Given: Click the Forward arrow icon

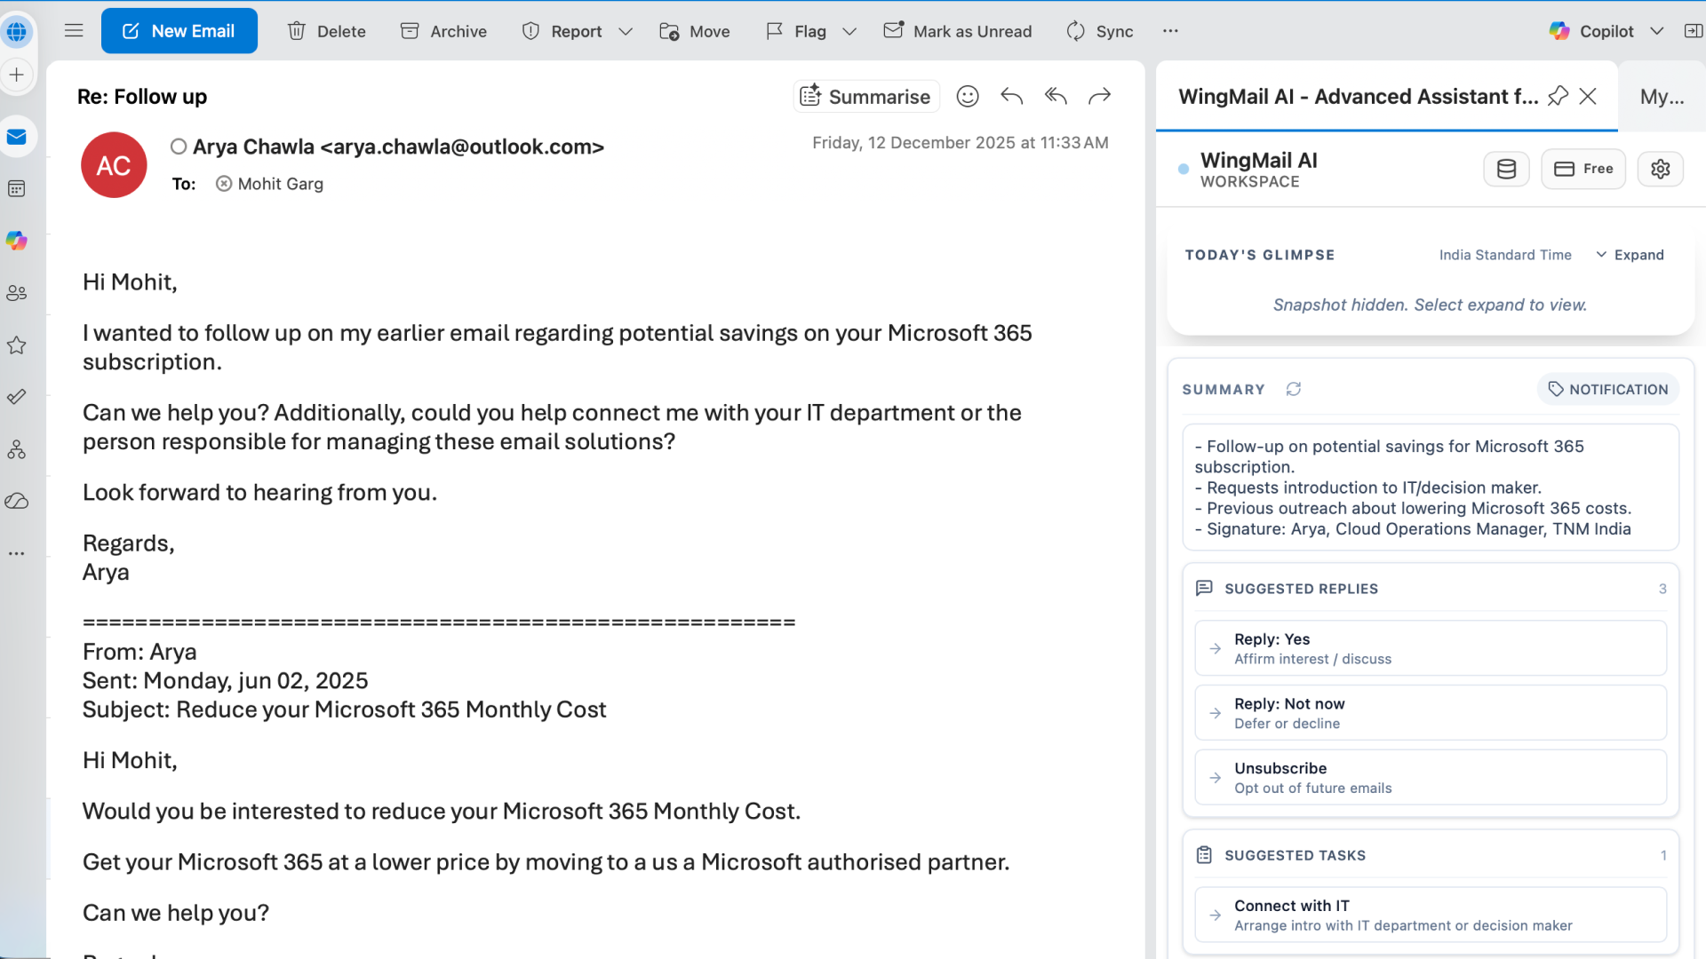Looking at the screenshot, I should click(1100, 96).
